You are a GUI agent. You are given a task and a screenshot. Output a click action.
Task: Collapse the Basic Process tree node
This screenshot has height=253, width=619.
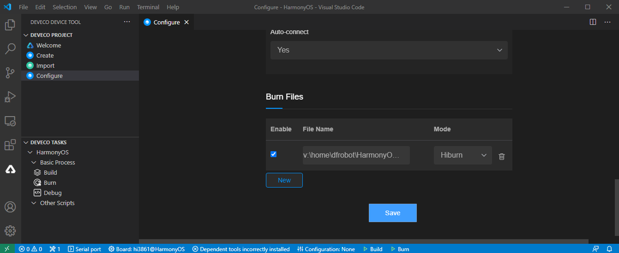tap(34, 163)
